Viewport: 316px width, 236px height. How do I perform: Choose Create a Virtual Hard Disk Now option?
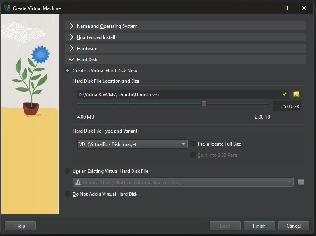[67, 71]
